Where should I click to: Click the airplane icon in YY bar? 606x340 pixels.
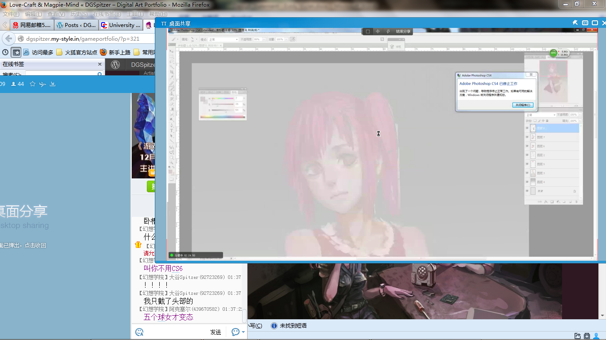click(x=43, y=84)
